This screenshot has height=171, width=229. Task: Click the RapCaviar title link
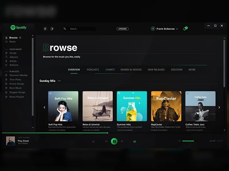click(x=157, y=125)
